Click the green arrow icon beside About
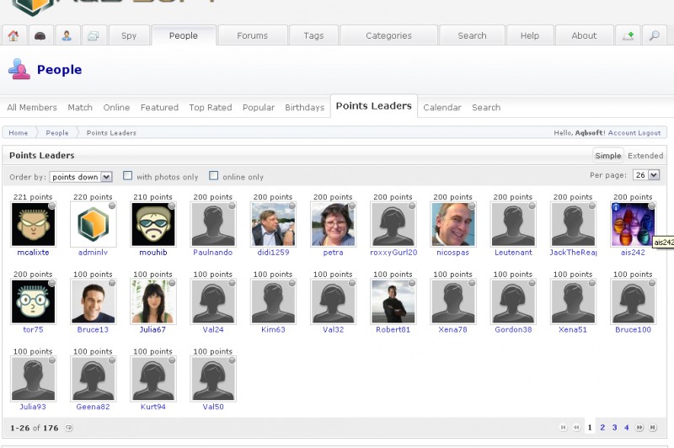The width and height of the screenshot is (674, 448). [x=627, y=35]
